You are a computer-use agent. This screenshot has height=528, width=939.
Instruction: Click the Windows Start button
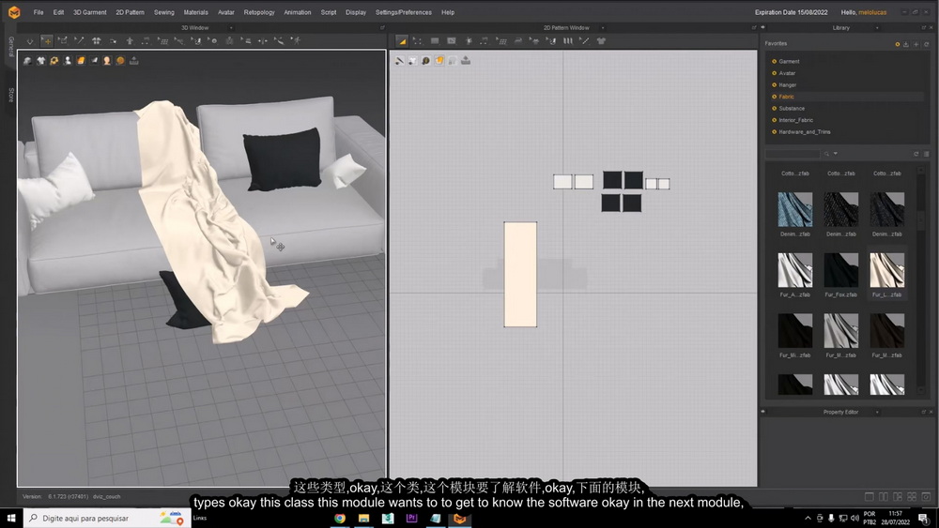[x=10, y=518]
